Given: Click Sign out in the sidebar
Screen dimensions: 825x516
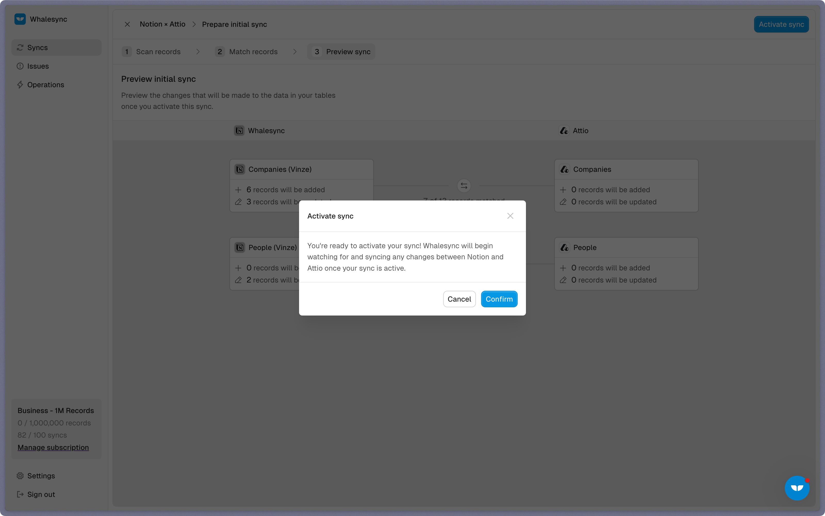Looking at the screenshot, I should point(56,494).
